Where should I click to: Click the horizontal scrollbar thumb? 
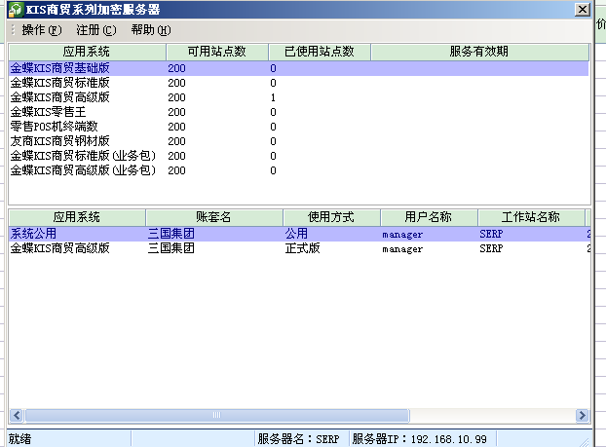click(217, 415)
